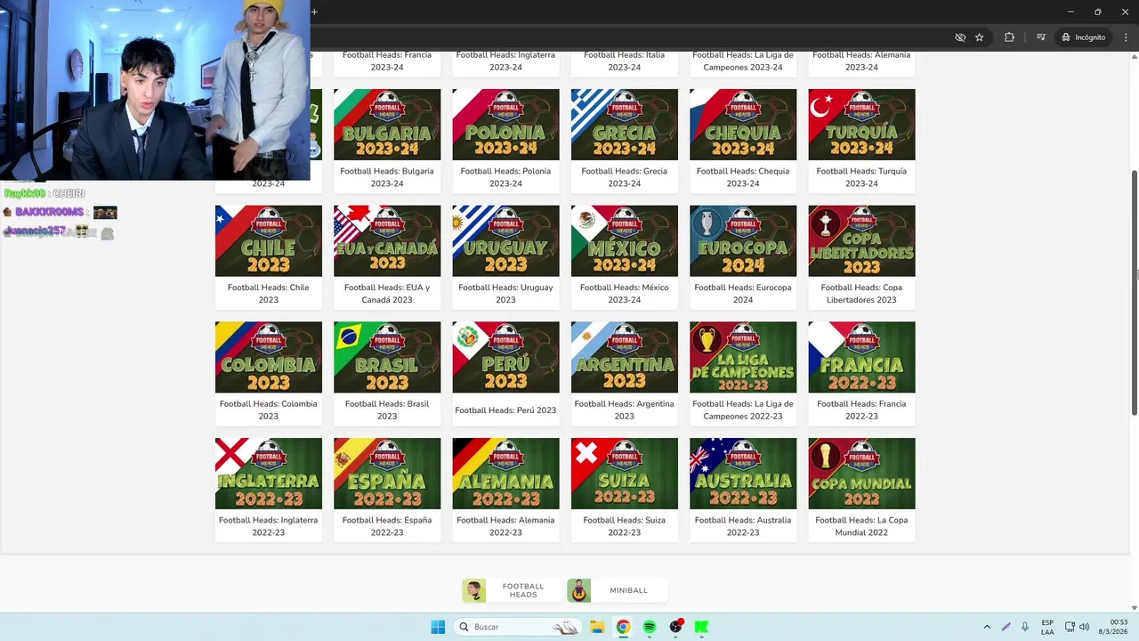Open the Chrome three-dot menu
1139x641 pixels.
pyautogui.click(x=1126, y=37)
